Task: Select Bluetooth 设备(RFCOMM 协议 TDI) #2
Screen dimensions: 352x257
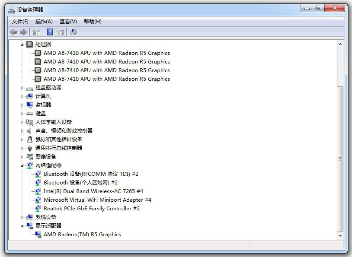Action: pos(91,174)
